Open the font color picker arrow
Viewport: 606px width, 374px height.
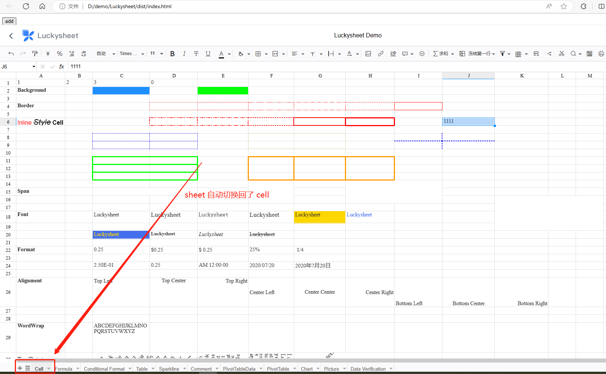229,54
